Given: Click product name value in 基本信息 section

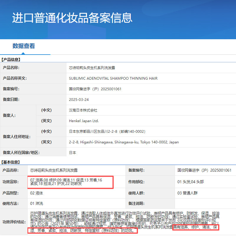Looking at the screenshot, I should tap(54, 170).
